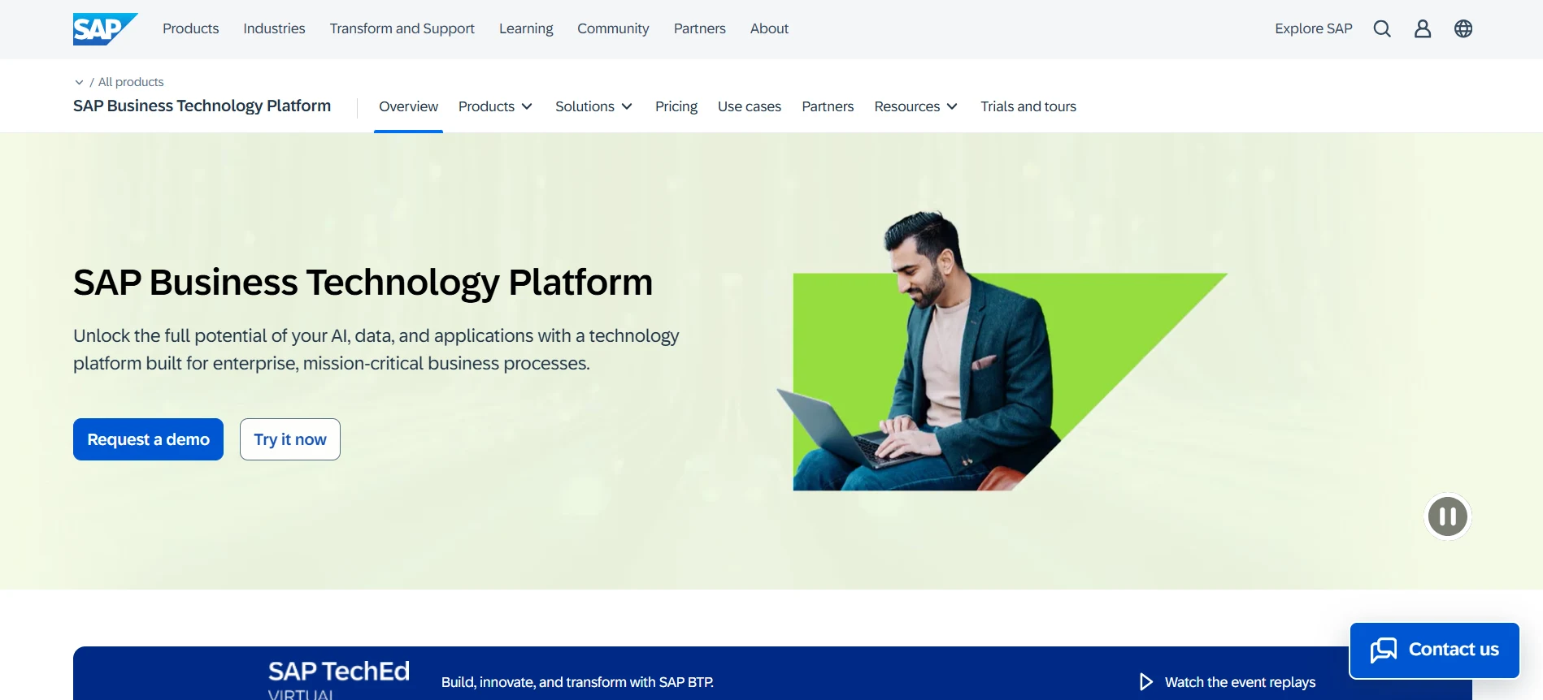Open the globe country selector icon
Screen dimensions: 1543x700
(x=1463, y=29)
